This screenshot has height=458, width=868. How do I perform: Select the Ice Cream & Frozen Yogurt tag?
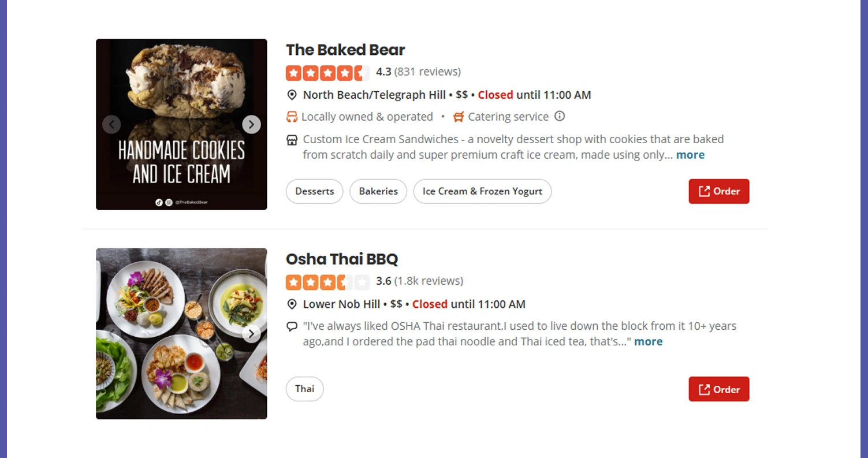click(x=482, y=191)
